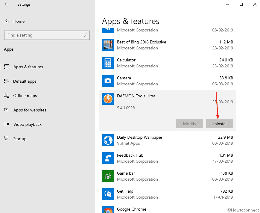Click the Uninstall button for DAEMON Tools Ultra
The height and width of the screenshot is (213, 260).
click(x=219, y=123)
